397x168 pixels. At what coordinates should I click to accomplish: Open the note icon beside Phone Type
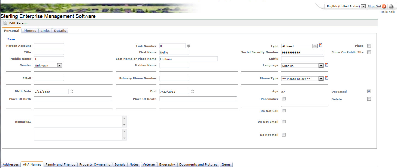tap(327, 78)
